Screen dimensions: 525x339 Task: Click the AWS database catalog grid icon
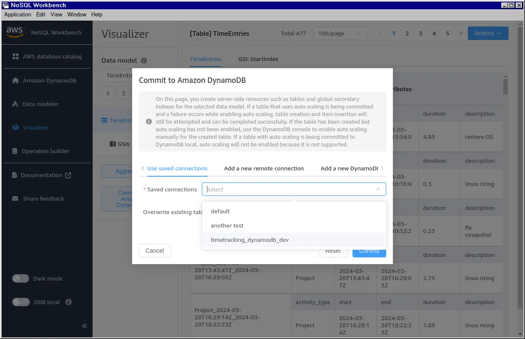pyautogui.click(x=16, y=56)
